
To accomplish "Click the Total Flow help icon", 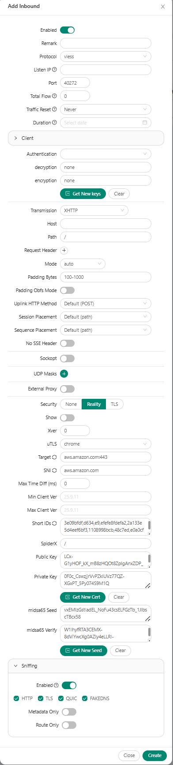I will tap(54, 96).
